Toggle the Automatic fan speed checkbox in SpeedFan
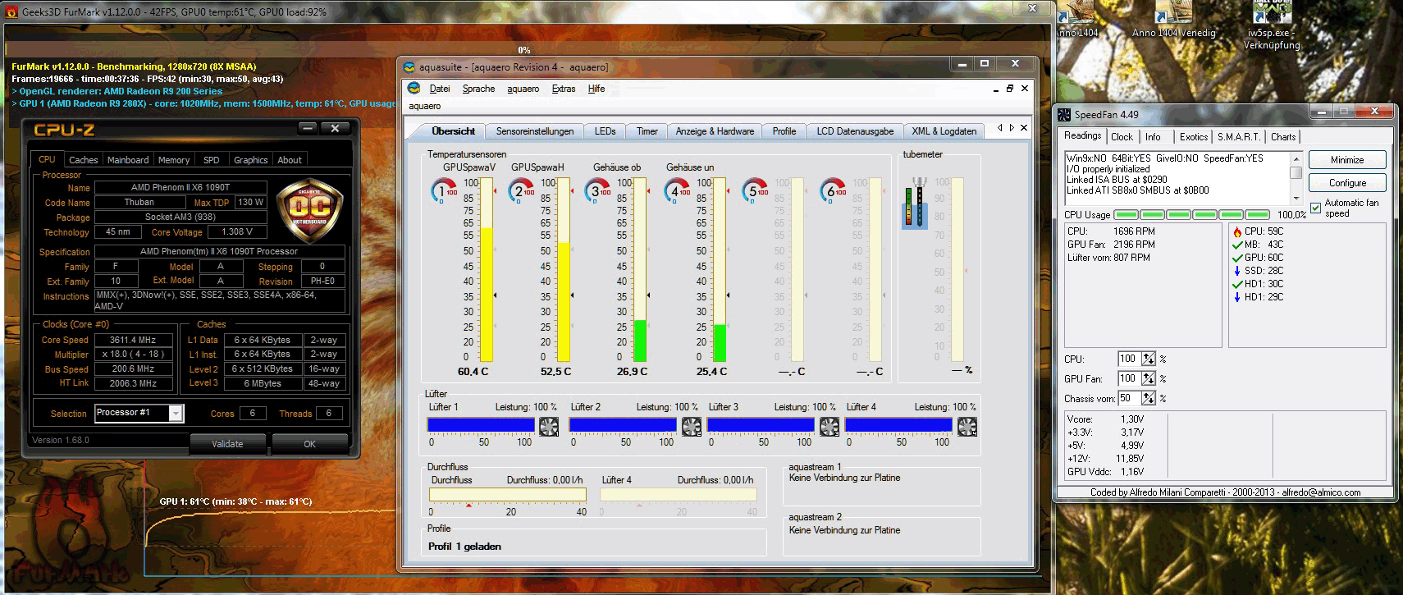This screenshot has width=1403, height=595. [x=1316, y=208]
